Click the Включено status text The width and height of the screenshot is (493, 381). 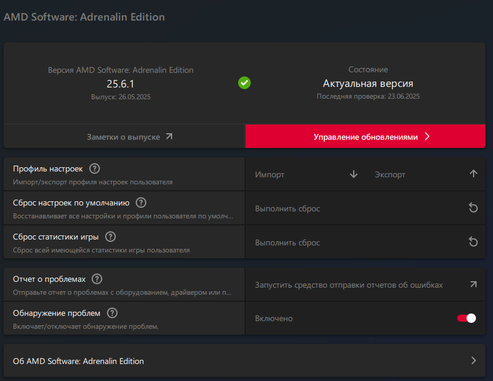click(x=274, y=319)
